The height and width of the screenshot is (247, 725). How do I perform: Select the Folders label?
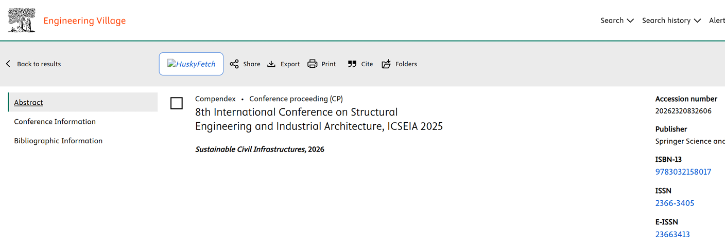[406, 64]
